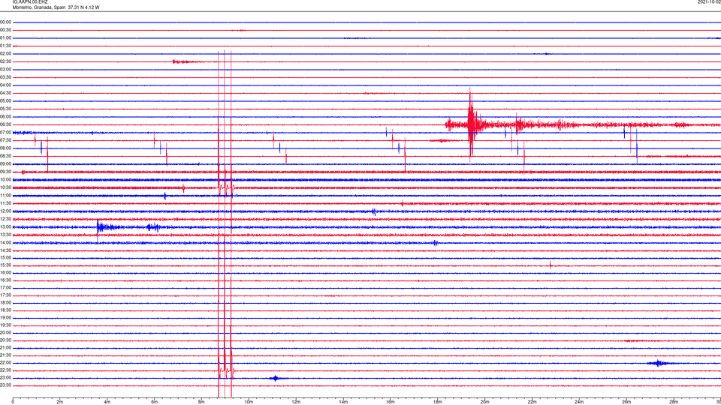Viewport: 721px width, 405px height.
Task: Select the 00:00 trace time label
Action: pos(6,22)
